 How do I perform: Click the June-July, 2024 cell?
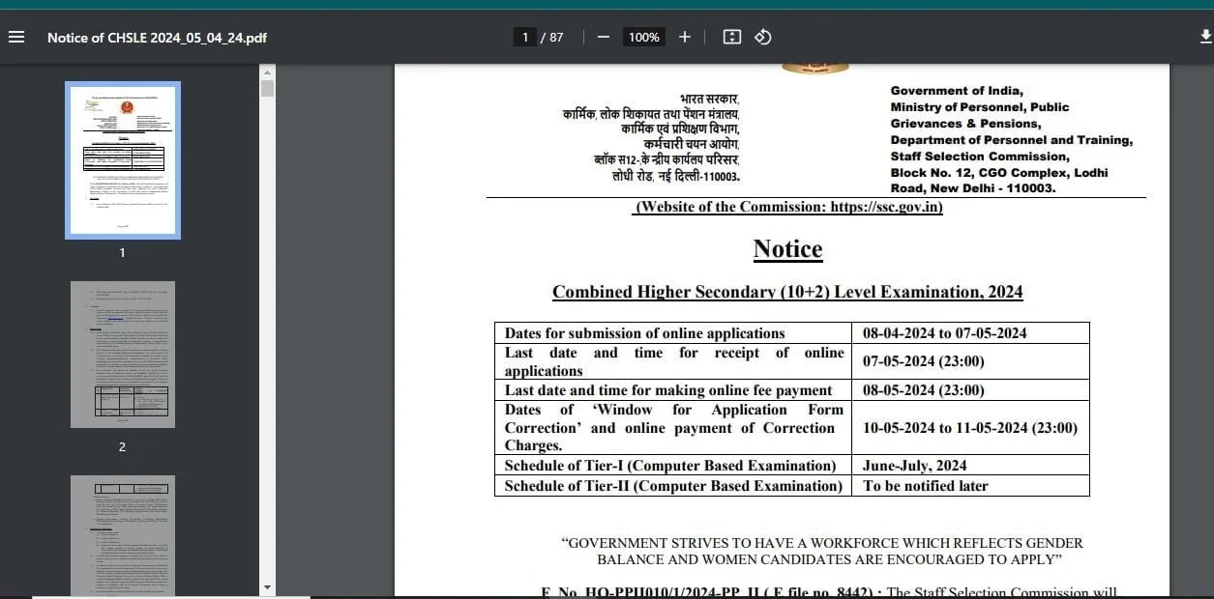[x=970, y=466]
